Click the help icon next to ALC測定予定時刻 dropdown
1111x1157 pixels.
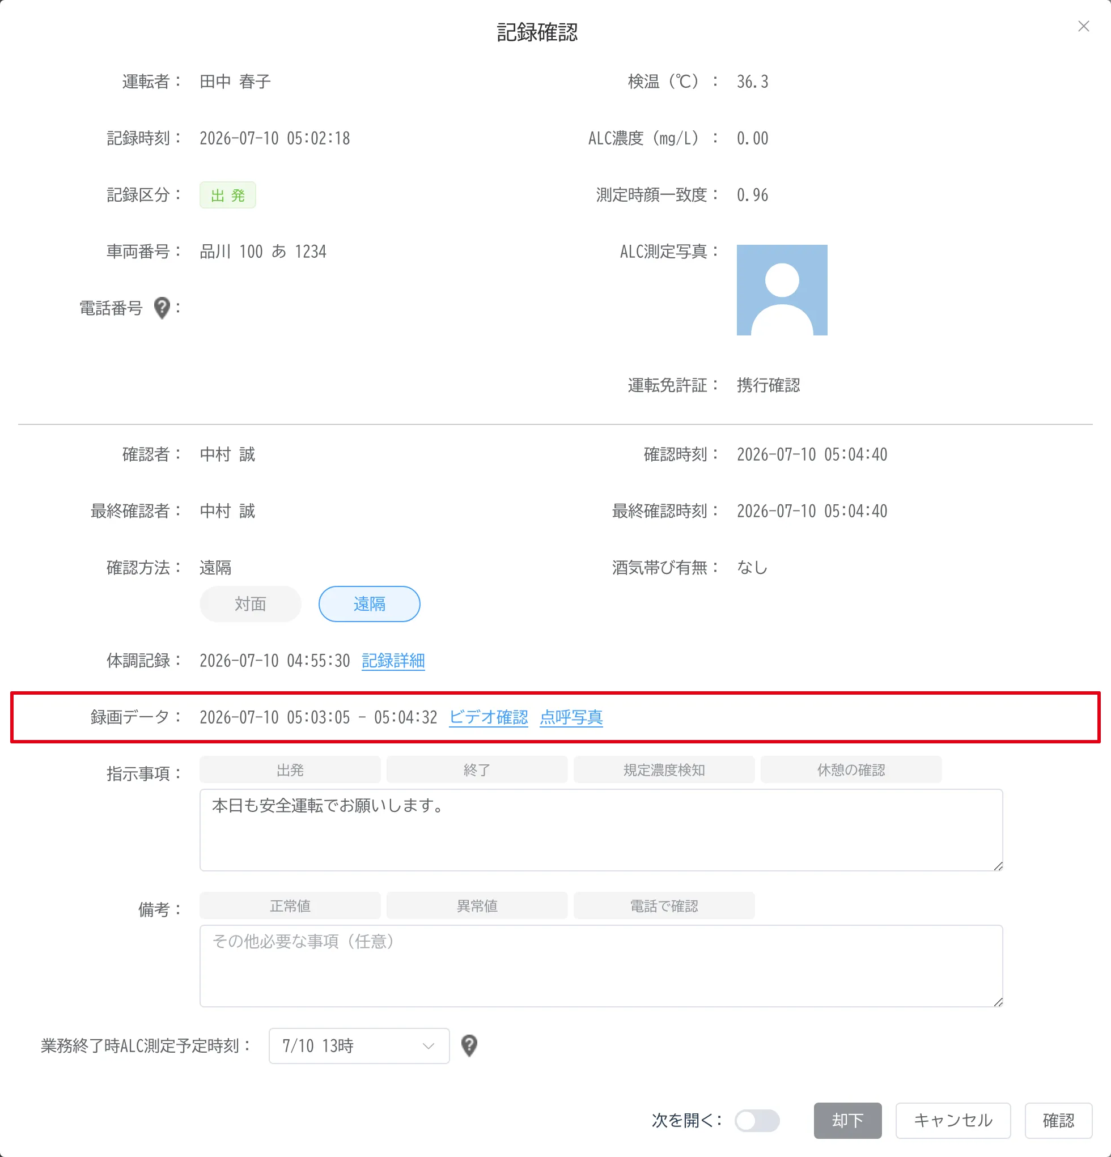click(x=469, y=1045)
